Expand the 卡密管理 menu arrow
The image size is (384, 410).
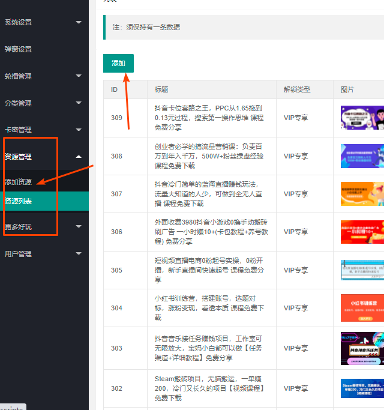79,130
